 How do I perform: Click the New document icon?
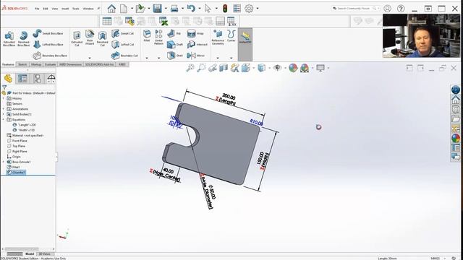coord(124,9)
